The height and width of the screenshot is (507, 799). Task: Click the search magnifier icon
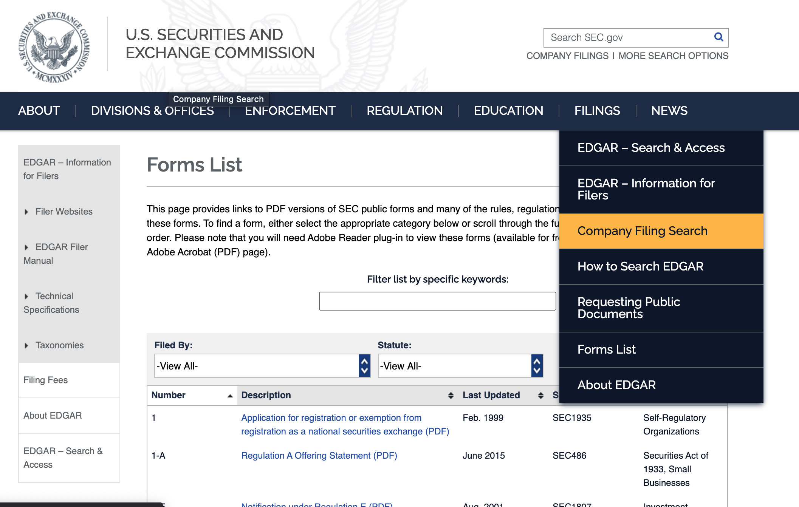(x=718, y=37)
